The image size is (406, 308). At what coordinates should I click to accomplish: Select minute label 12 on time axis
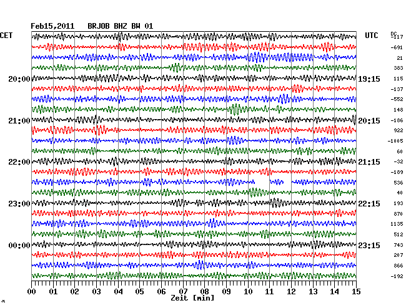click(x=291, y=292)
